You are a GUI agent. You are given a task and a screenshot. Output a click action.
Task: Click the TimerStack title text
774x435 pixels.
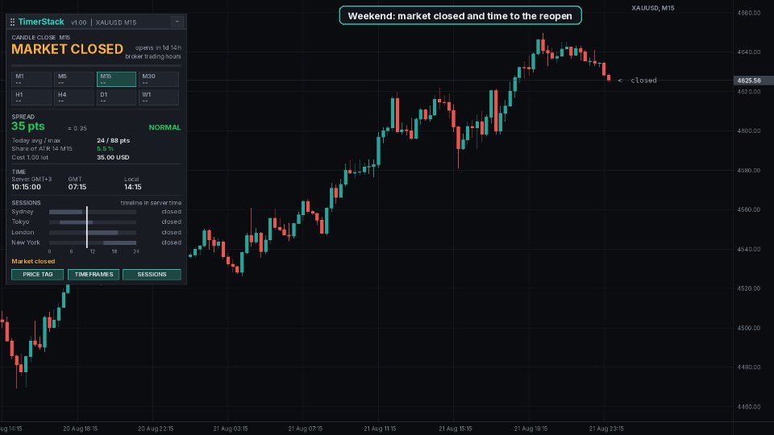point(41,22)
